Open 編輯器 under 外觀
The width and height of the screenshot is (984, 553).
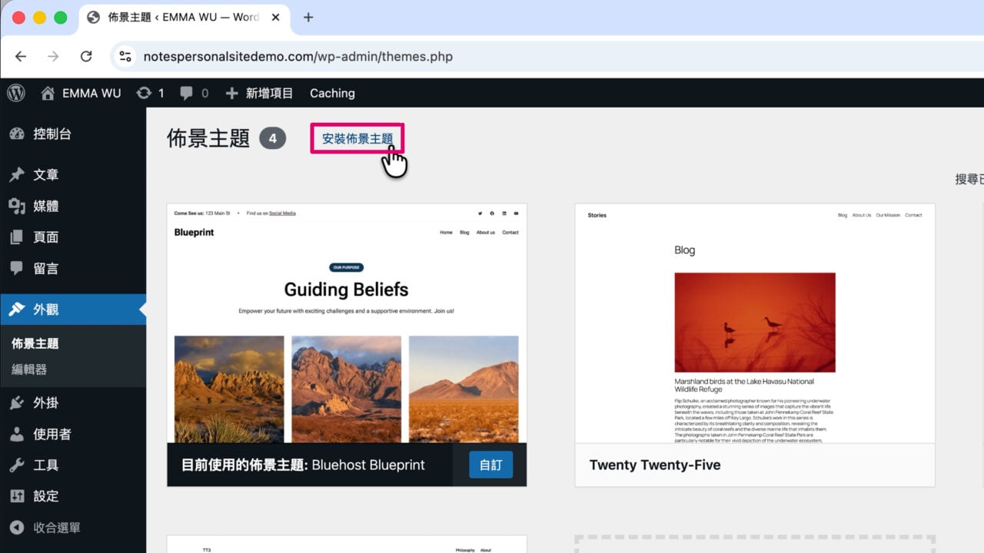[x=29, y=369]
